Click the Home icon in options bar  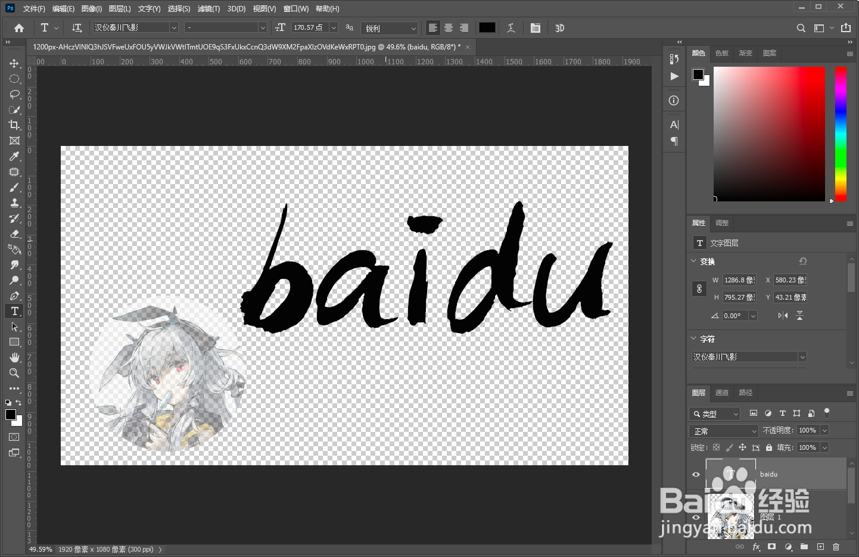[x=19, y=28]
